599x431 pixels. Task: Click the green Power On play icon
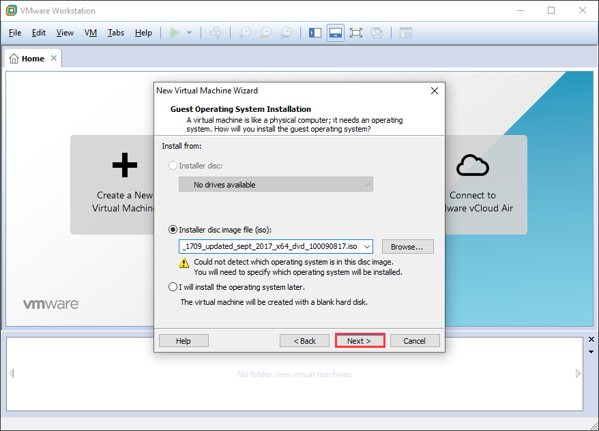pyautogui.click(x=175, y=33)
